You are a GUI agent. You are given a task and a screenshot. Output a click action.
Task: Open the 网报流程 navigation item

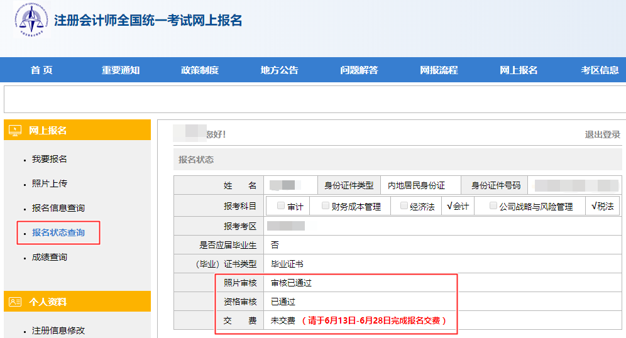tap(439, 70)
